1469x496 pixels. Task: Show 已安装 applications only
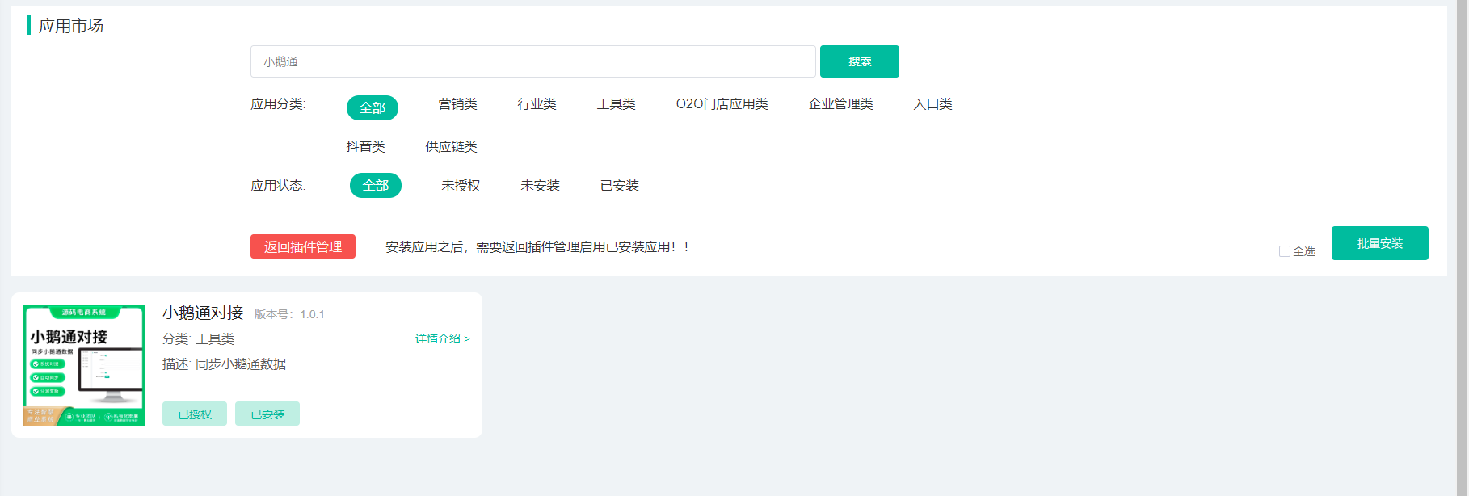(x=619, y=186)
